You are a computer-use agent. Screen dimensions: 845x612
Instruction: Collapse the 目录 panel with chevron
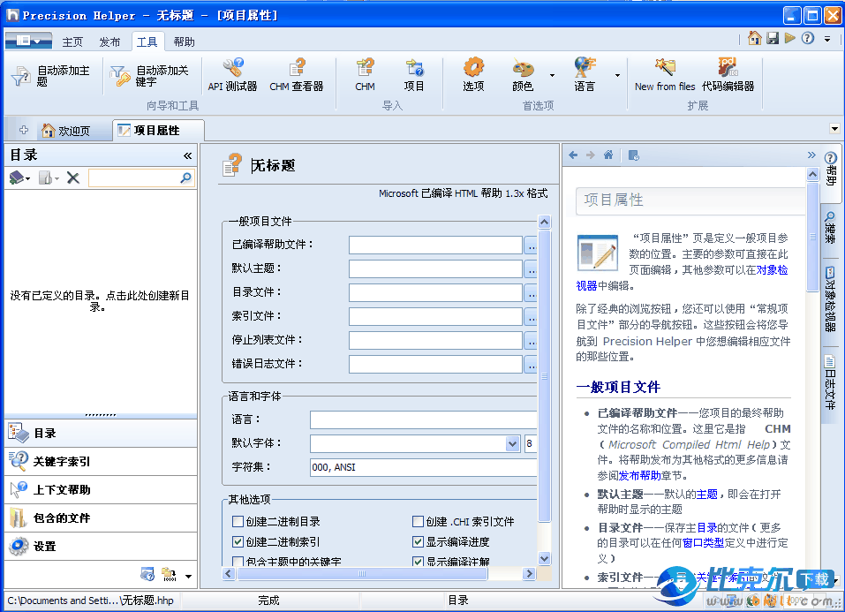click(x=187, y=155)
